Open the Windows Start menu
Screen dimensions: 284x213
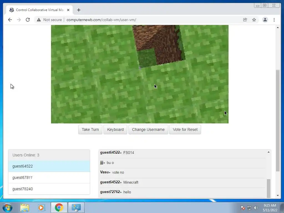[x=7, y=207]
